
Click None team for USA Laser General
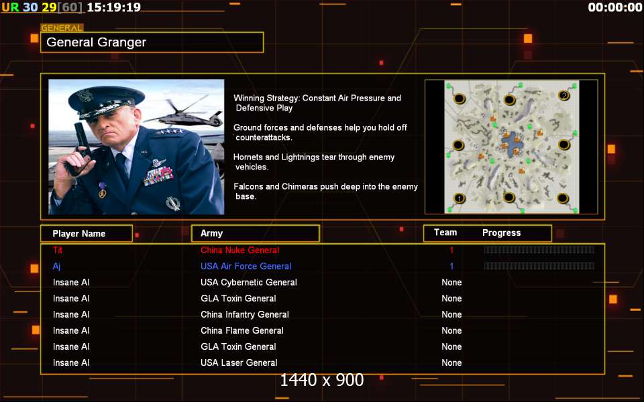451,362
